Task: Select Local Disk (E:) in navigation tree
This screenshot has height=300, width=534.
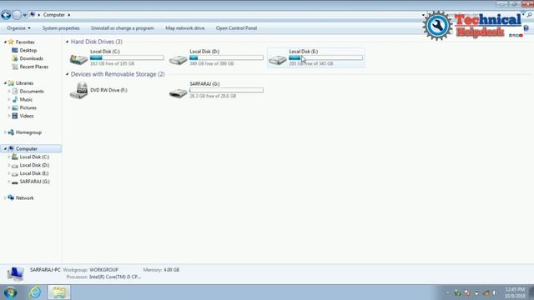Action: tap(34, 173)
